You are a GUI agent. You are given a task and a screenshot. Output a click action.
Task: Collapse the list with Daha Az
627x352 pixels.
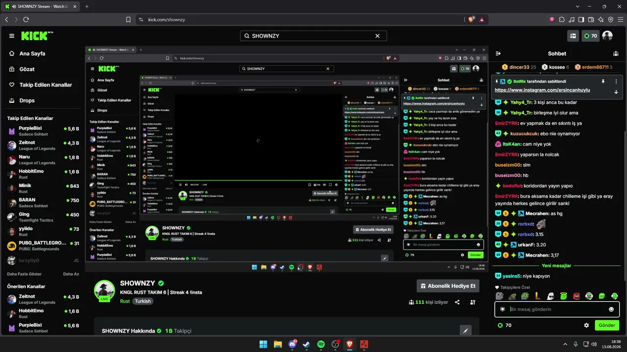tap(71, 274)
